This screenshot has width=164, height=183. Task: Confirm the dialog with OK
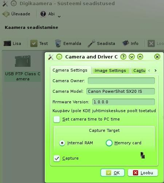[113, 173]
